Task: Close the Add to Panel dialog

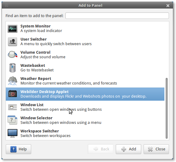Action: (x=168, y=5)
